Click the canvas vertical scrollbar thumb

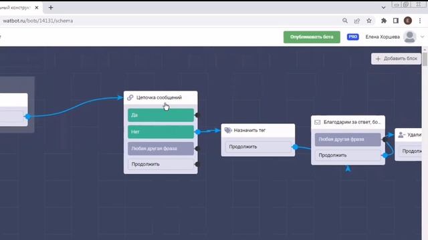[x=425, y=59]
